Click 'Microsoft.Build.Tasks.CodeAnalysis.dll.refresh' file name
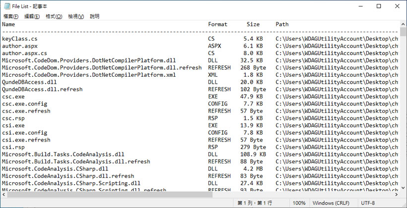 point(76,161)
